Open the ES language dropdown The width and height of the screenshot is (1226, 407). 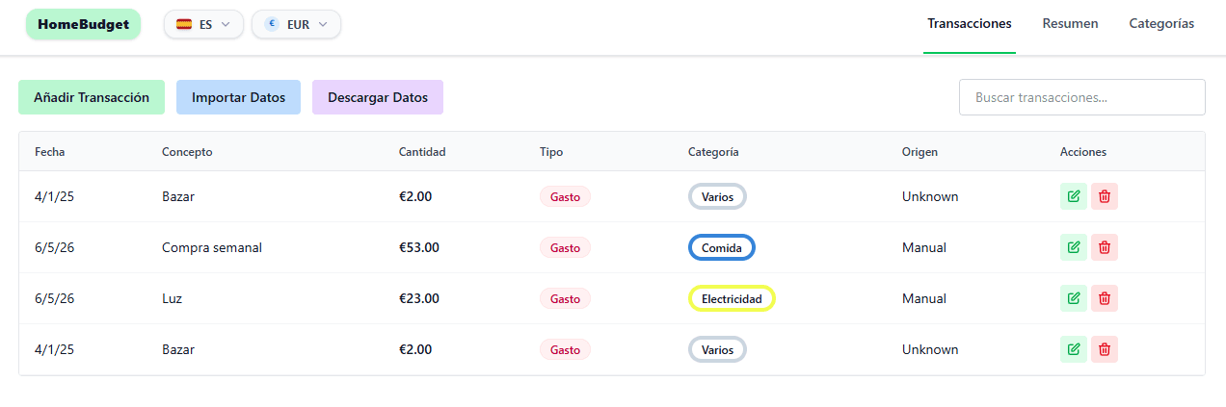click(204, 24)
